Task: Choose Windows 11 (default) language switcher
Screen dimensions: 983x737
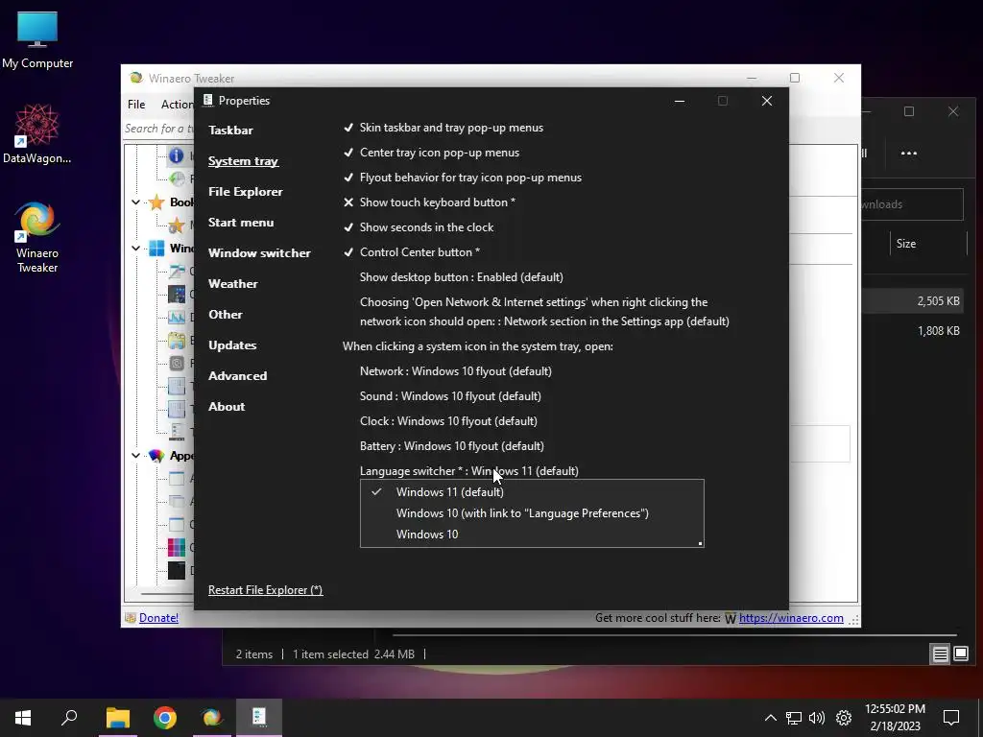Action: tap(532, 492)
